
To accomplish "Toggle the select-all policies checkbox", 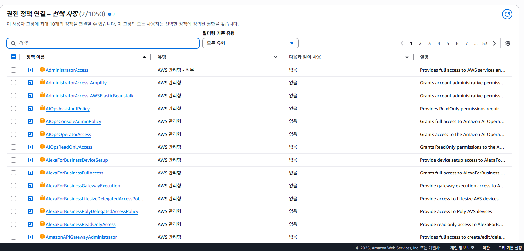I will pos(14,57).
